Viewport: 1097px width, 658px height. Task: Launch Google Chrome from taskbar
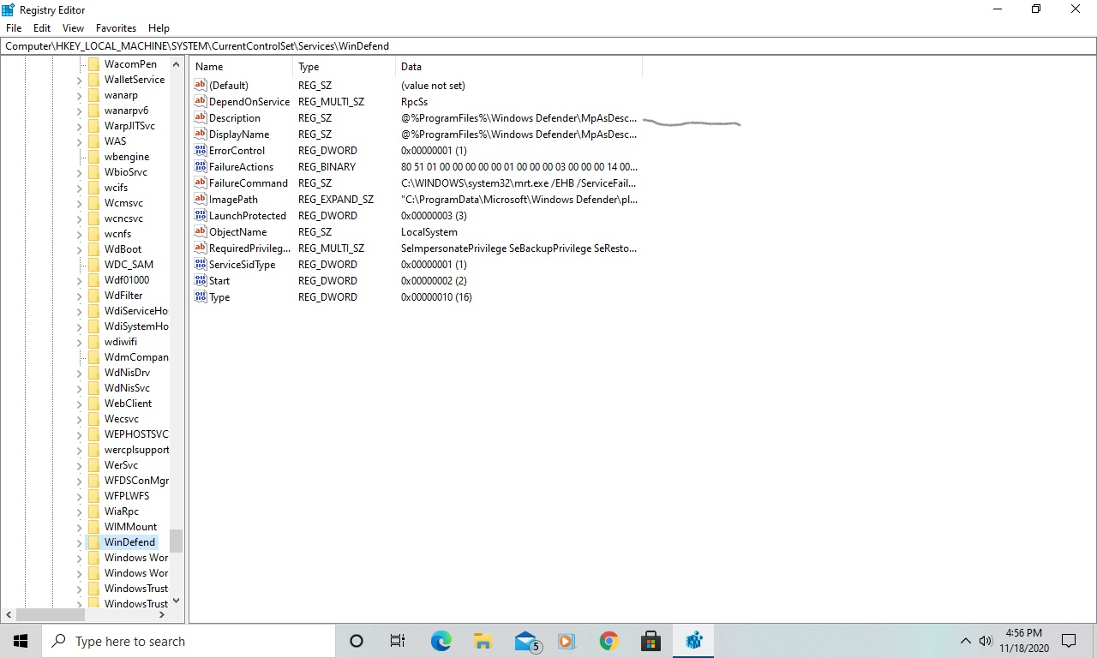(x=608, y=641)
